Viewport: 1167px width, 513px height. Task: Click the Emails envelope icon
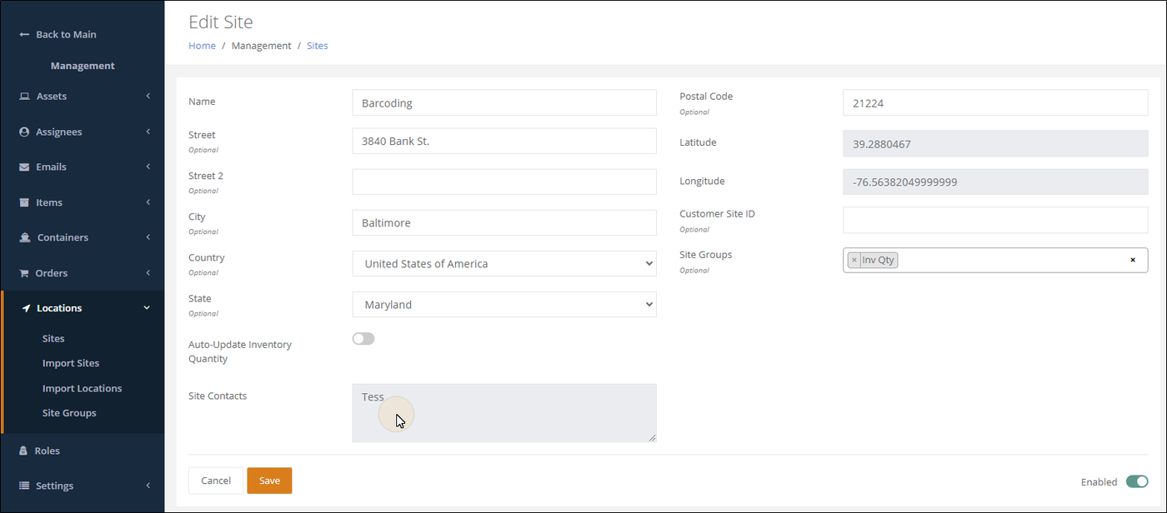[x=24, y=167]
